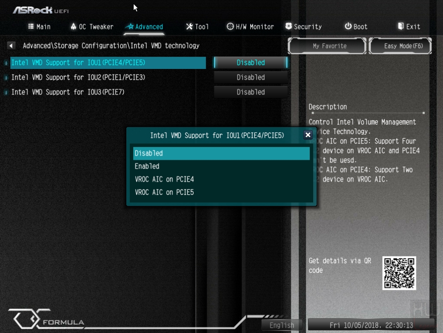Click the ASRock UEFI logo

[41, 10]
